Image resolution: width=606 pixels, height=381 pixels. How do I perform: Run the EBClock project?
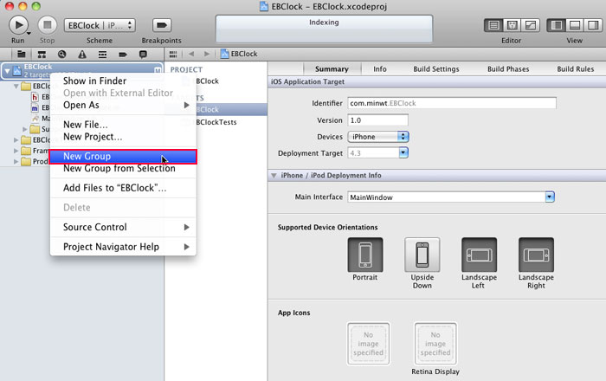[x=18, y=25]
